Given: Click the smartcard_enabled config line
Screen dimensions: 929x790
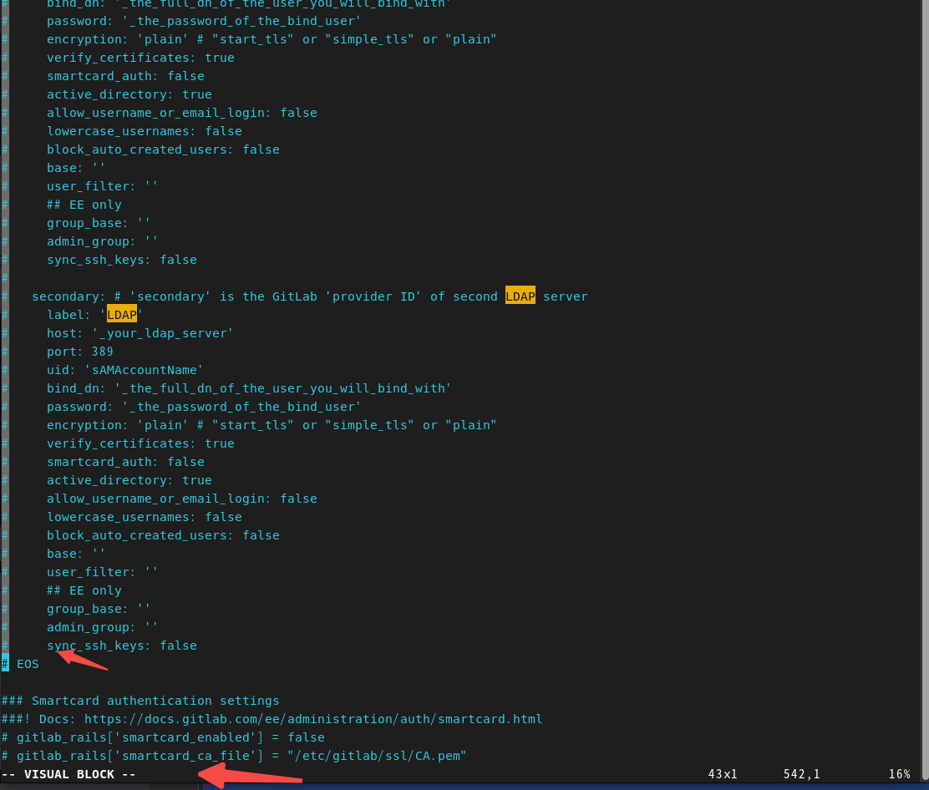Looking at the screenshot, I should pos(163,737).
